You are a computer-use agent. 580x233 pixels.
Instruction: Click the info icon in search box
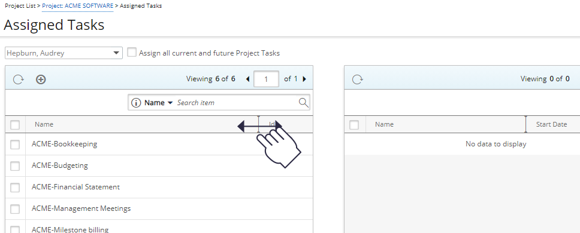136,103
